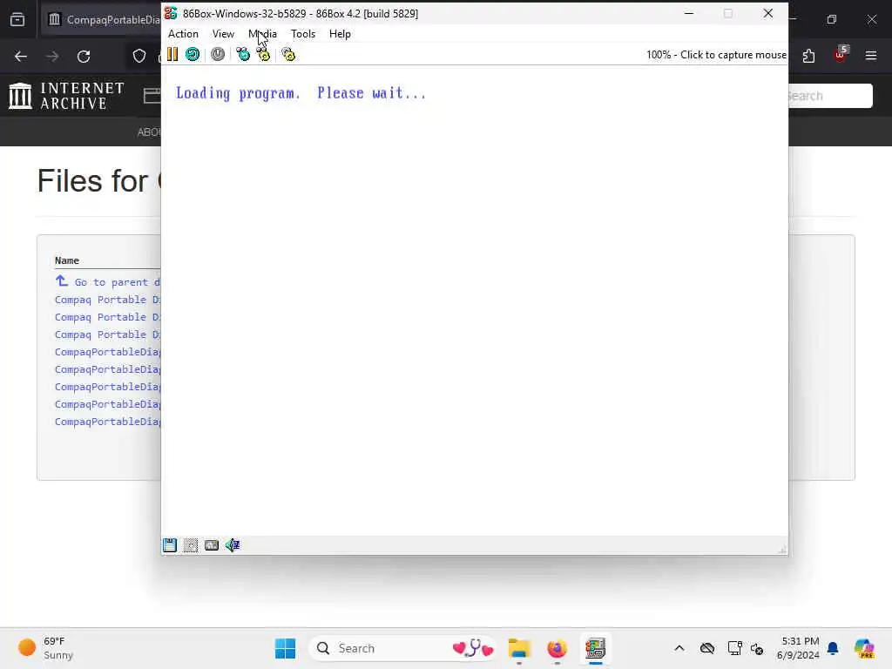Viewport: 892px width, 669px height.
Task: Click the Name column header
Action: tap(67, 260)
